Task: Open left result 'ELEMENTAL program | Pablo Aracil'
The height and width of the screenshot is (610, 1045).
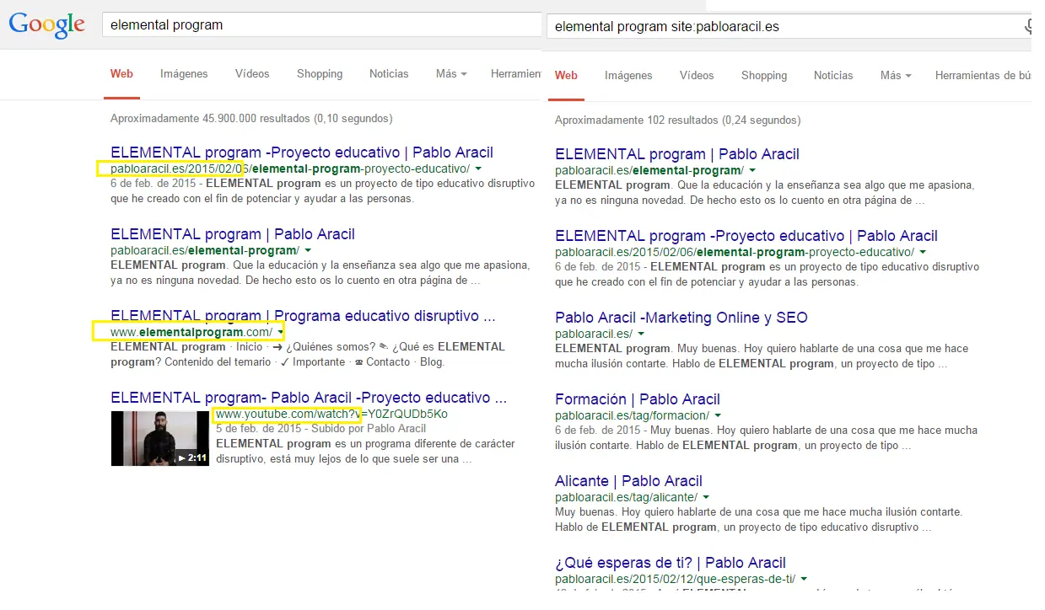Action: 233,234
